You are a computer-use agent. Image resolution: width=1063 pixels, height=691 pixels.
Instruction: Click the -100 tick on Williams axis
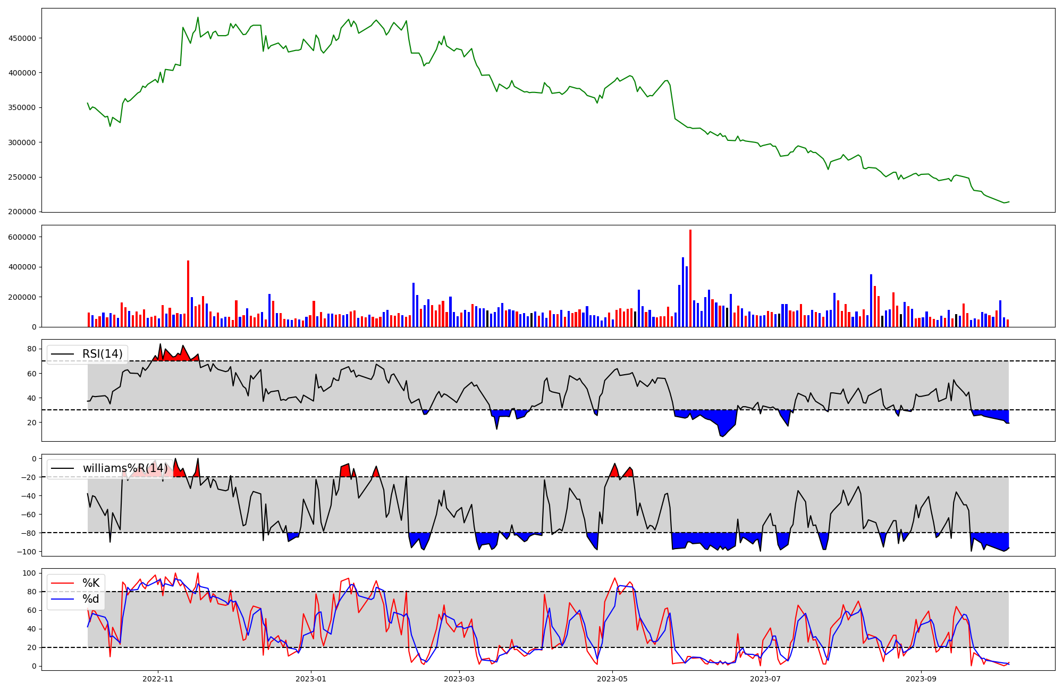pyautogui.click(x=28, y=552)
